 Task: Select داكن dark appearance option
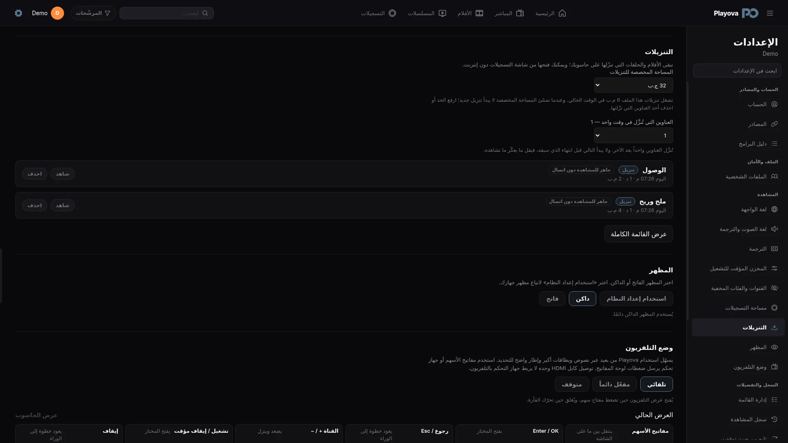point(582,299)
